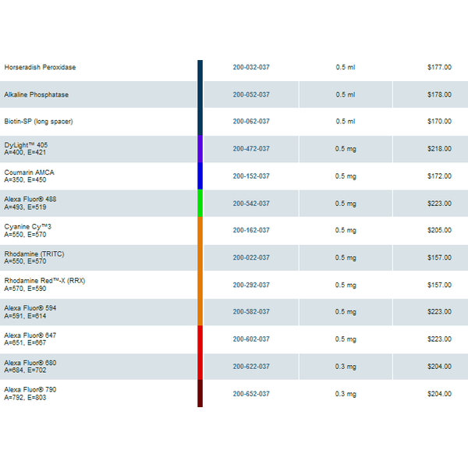
Task: Click the $223.00 price for Alexa Fluor 647
Action: point(439,339)
